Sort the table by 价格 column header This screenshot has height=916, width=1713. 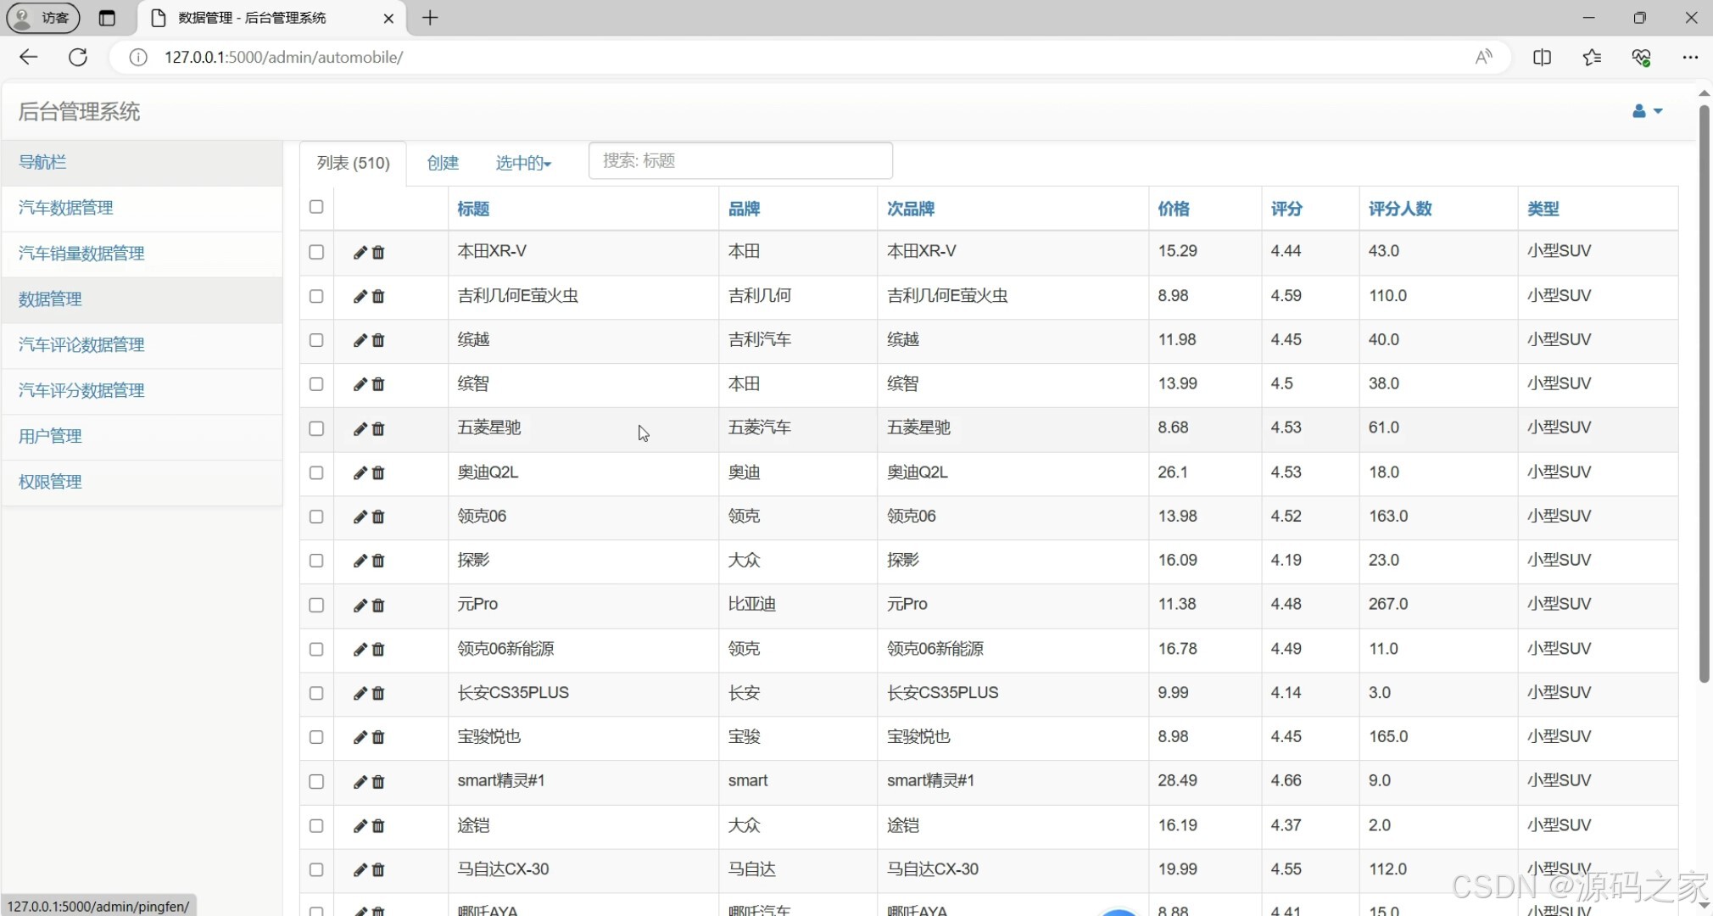coord(1174,209)
